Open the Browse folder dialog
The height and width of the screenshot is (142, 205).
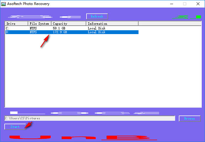click(x=190, y=119)
